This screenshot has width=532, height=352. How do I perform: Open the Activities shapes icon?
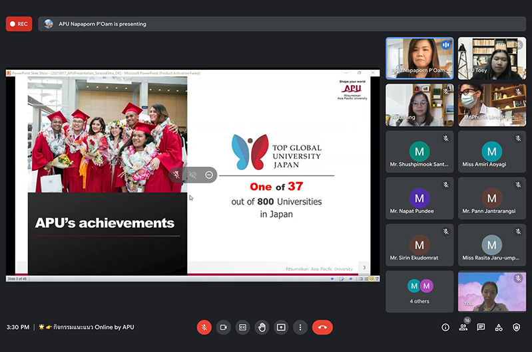pos(499,327)
